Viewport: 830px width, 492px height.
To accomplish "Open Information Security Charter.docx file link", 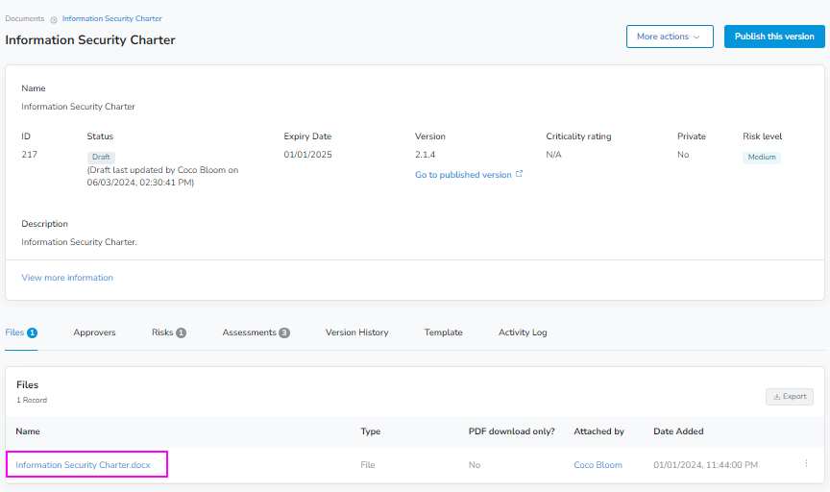I will 83,465.
